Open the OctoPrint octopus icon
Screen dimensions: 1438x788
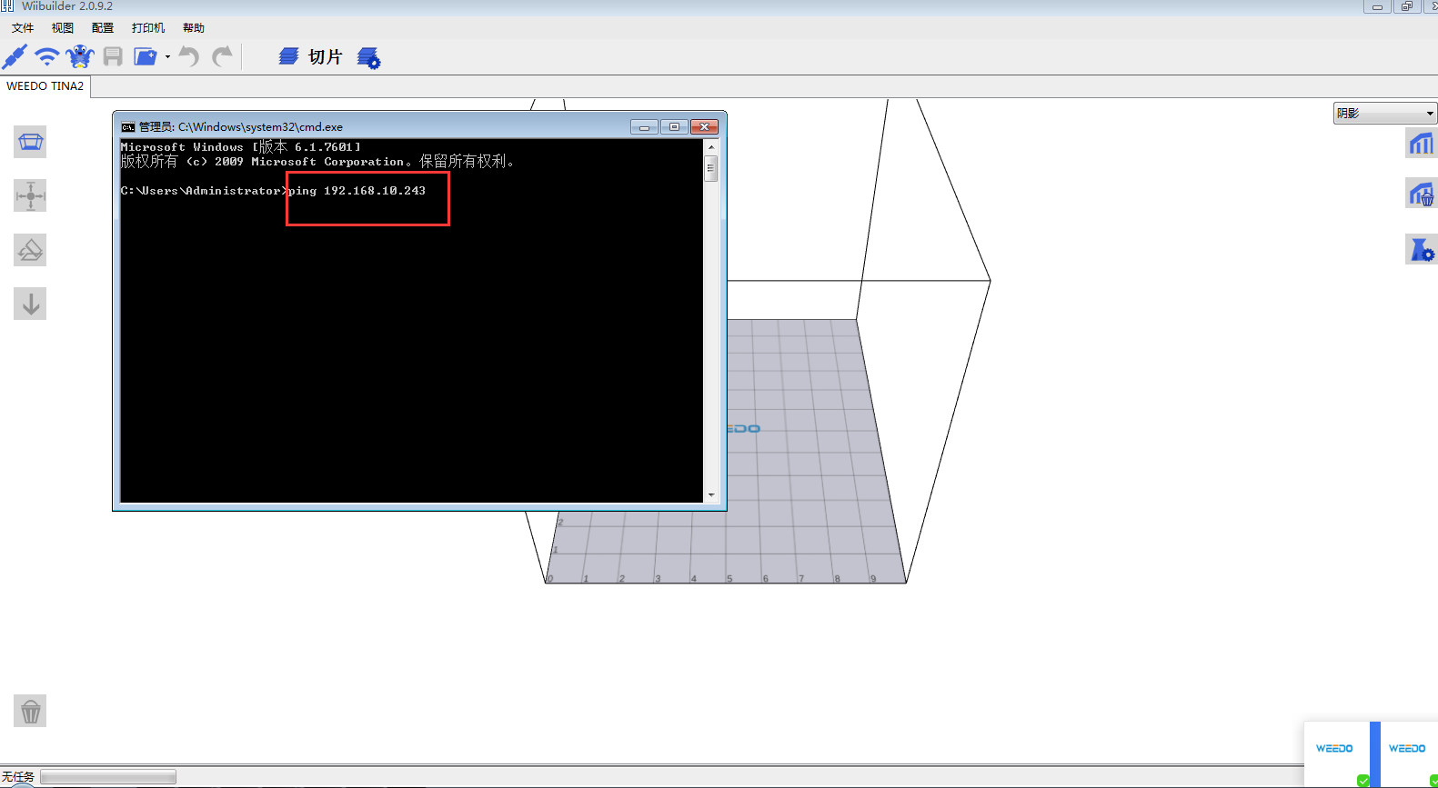coord(80,57)
